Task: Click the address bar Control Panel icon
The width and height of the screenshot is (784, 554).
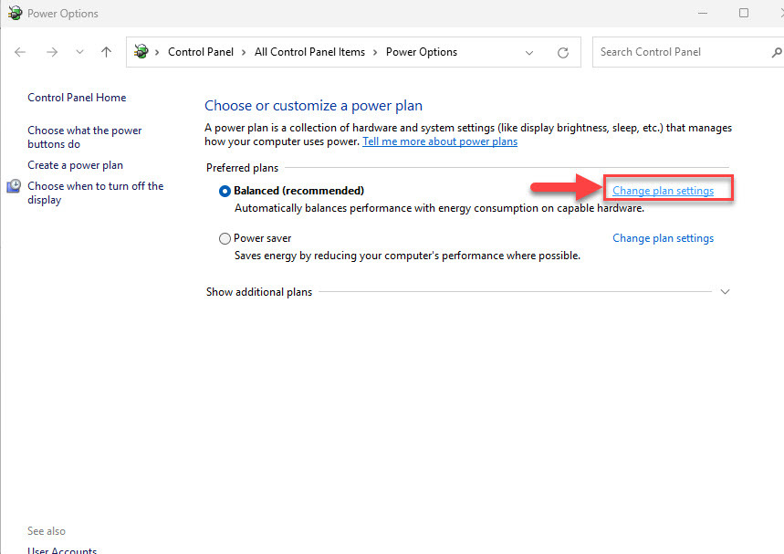Action: (x=141, y=52)
